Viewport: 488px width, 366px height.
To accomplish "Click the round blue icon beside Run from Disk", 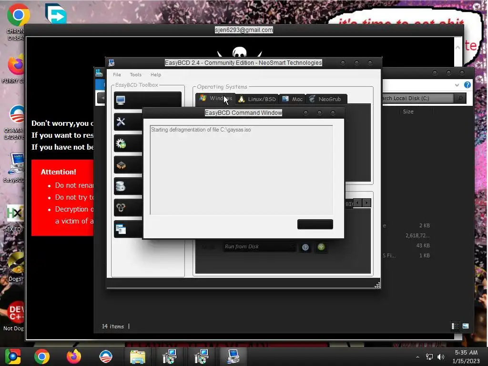I will click(x=305, y=247).
